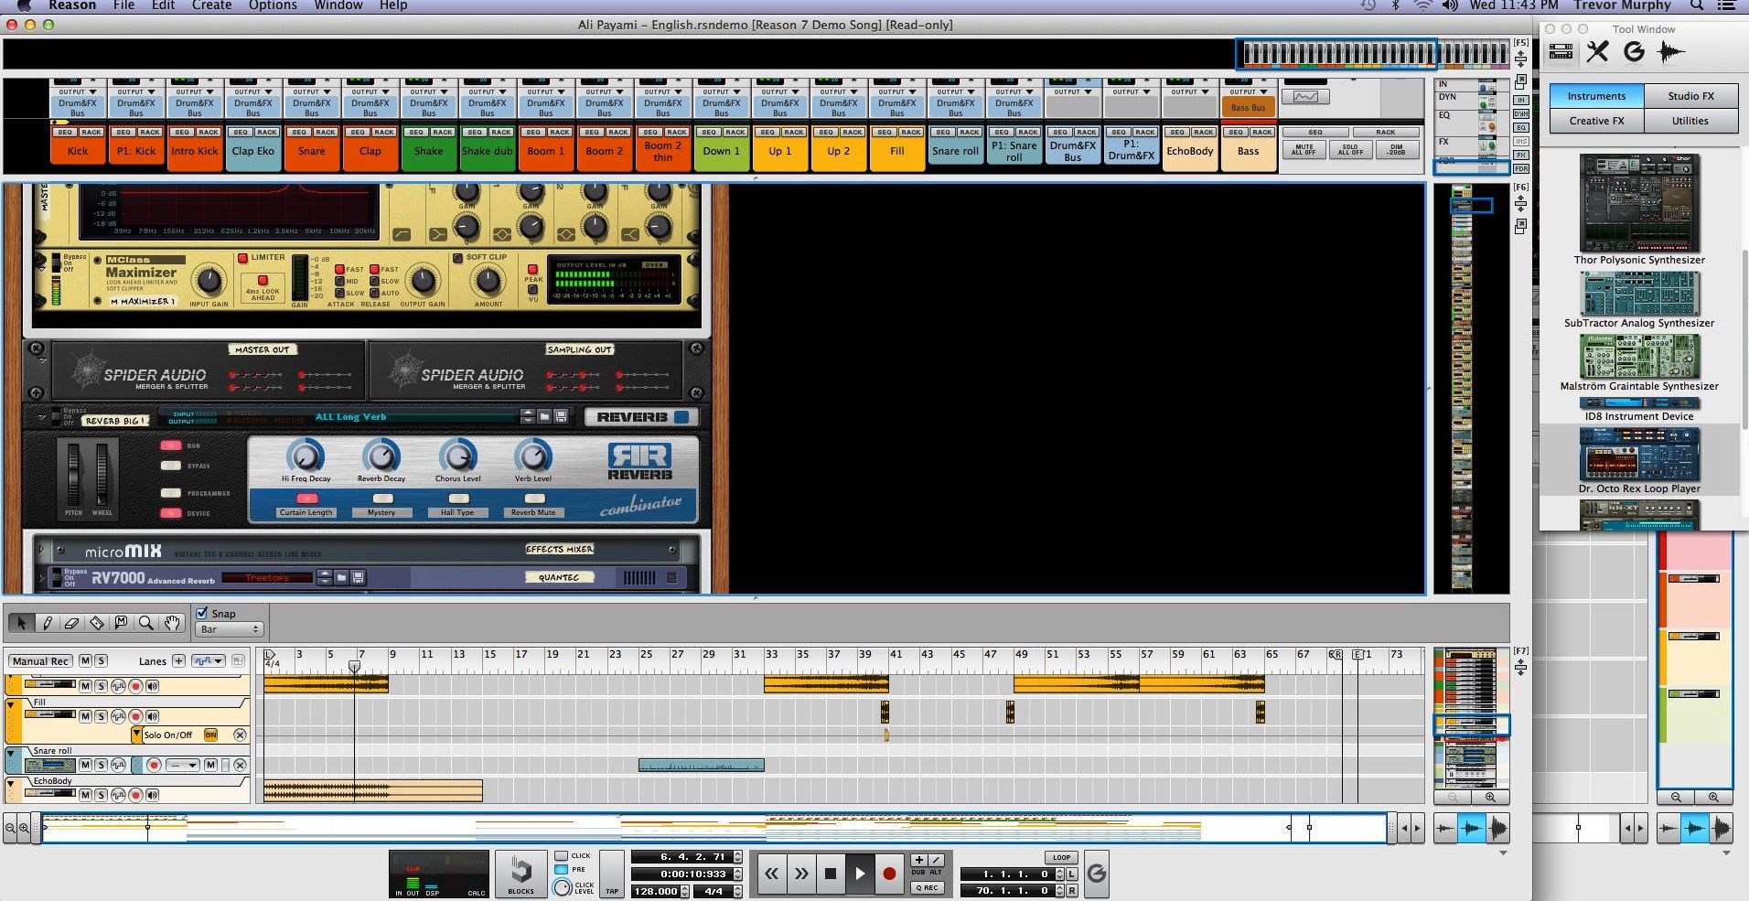Click the Record button in transport
Screen dimensions: 1749x901
(889, 874)
